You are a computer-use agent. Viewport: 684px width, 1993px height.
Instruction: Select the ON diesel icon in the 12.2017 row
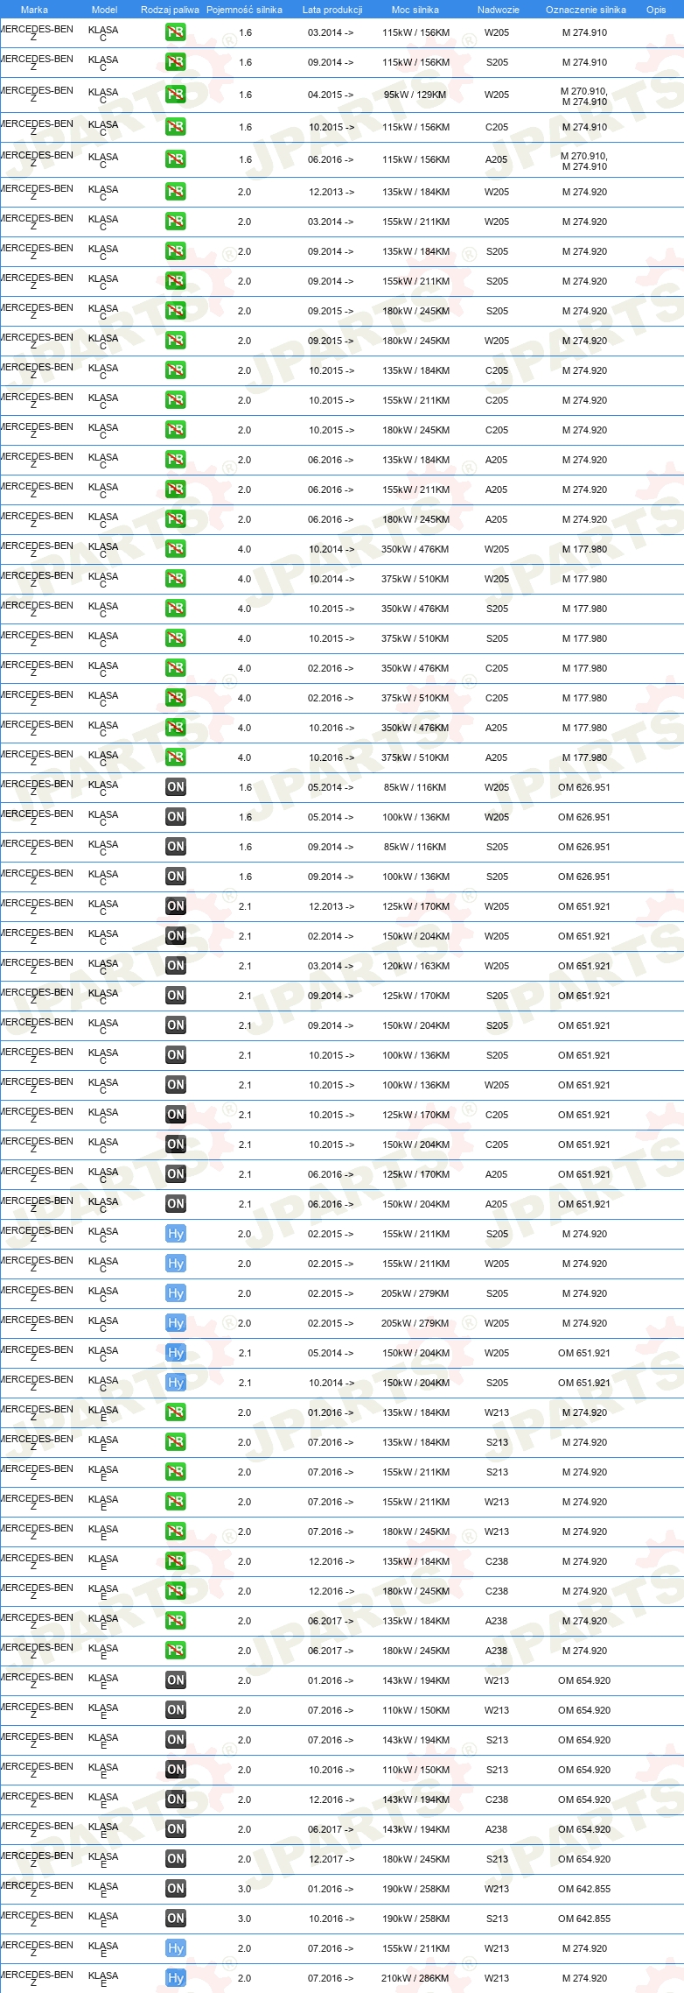[x=176, y=1859]
